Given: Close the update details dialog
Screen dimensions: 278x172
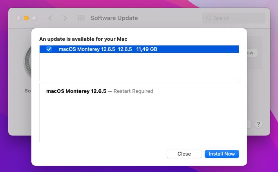Looking at the screenshot, I should [x=184, y=154].
